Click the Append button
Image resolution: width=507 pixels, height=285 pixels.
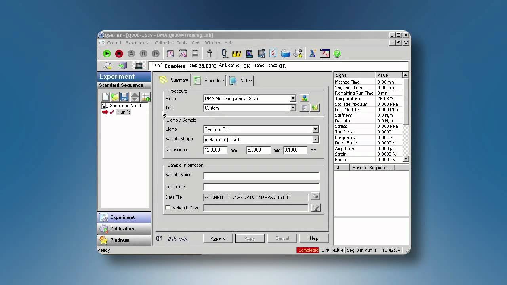click(x=218, y=238)
